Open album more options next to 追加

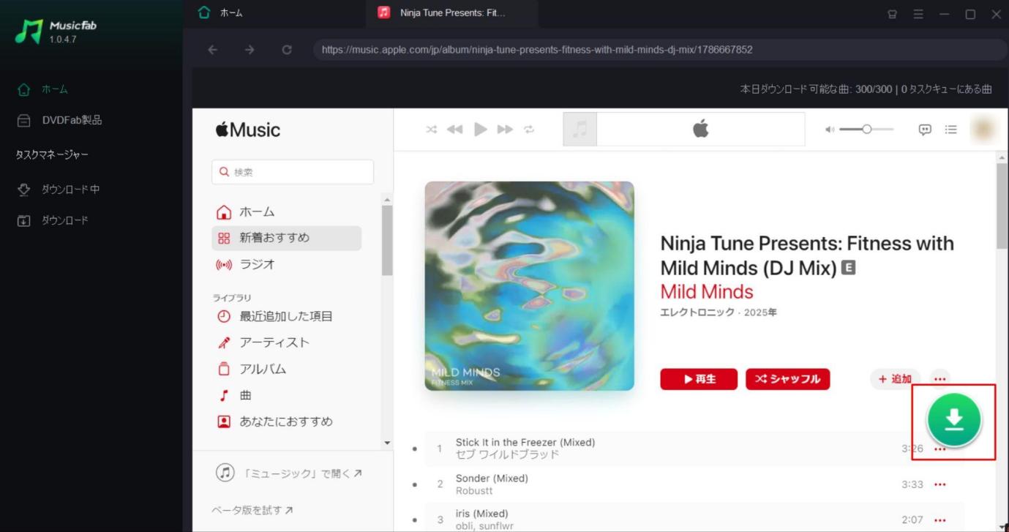click(940, 379)
